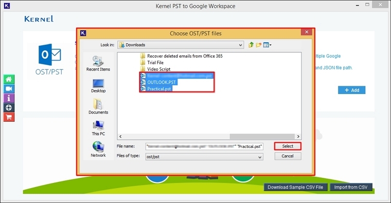This screenshot has height=203, width=391.
Task: Click Import from CSV button
Action: [351, 187]
